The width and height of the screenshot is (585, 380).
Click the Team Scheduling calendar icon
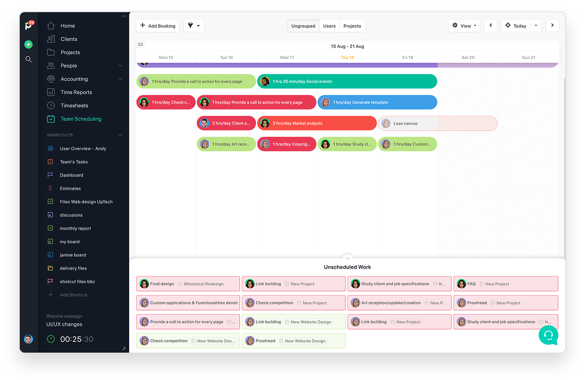coord(51,119)
